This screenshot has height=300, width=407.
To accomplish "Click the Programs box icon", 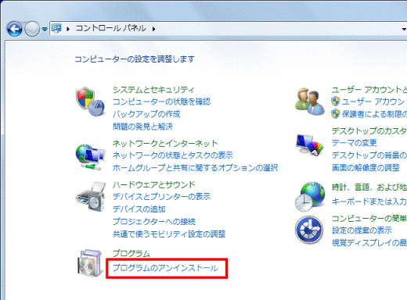I will pyautogui.click(x=90, y=262).
